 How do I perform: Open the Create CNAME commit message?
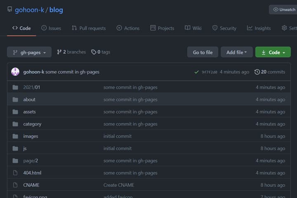[119, 185]
